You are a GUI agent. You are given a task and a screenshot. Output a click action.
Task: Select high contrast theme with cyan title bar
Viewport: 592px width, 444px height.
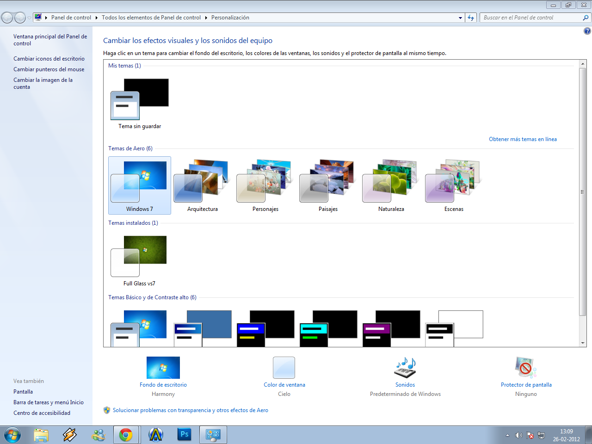pos(328,328)
